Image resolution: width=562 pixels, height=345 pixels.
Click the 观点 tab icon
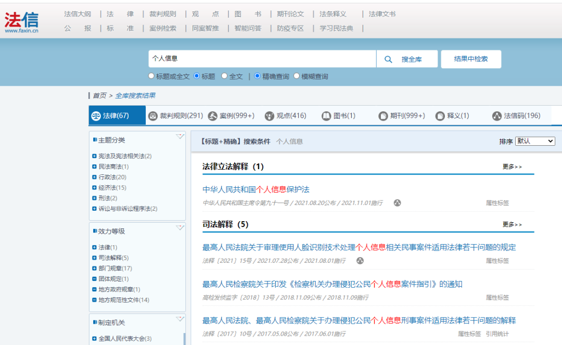[269, 116]
